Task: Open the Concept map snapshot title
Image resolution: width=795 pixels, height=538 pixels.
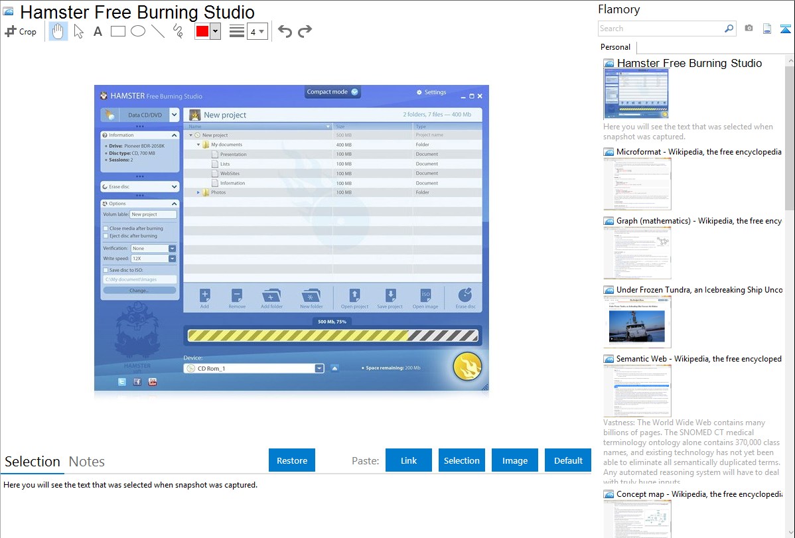Action: point(699,494)
